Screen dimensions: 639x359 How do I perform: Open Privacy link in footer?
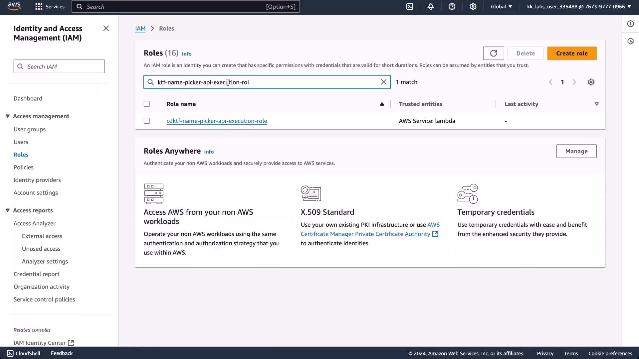click(x=545, y=353)
